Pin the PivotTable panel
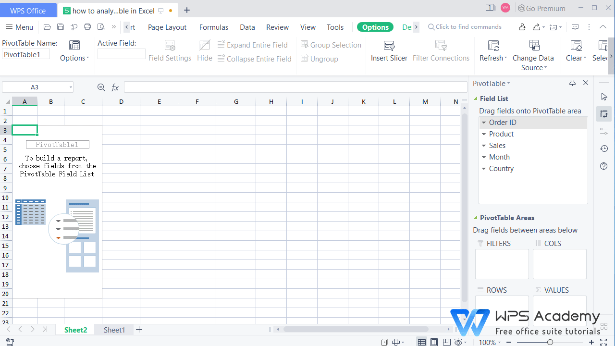The image size is (615, 346). point(572,83)
